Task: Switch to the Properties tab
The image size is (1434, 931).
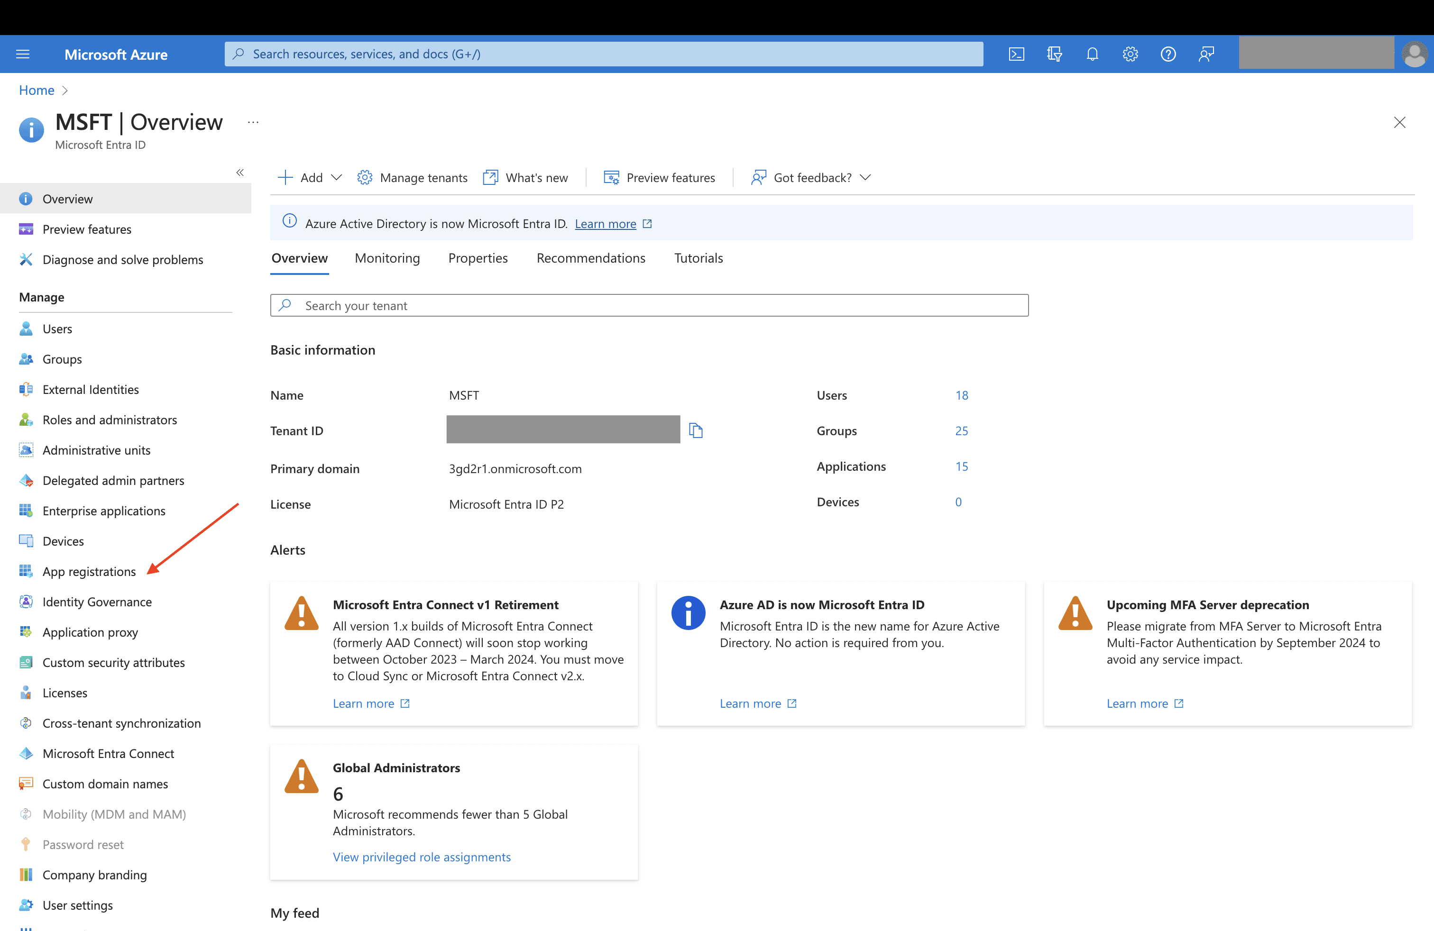Action: (478, 258)
